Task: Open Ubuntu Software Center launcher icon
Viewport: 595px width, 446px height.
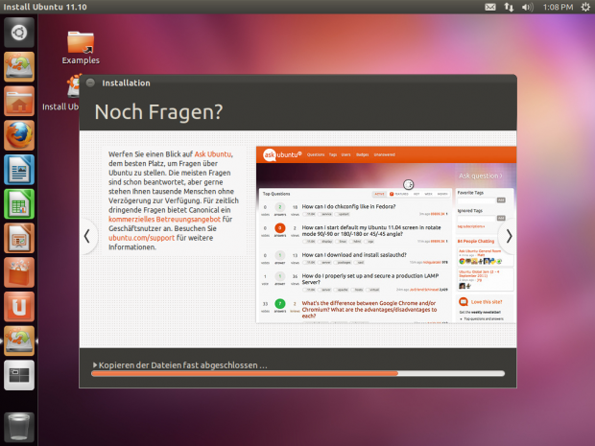Action: [x=19, y=272]
